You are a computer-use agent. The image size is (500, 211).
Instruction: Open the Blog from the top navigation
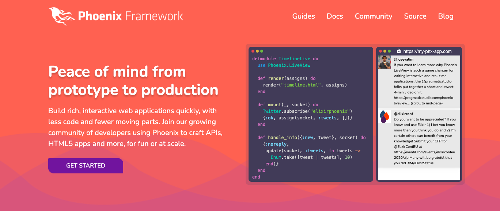point(446,16)
